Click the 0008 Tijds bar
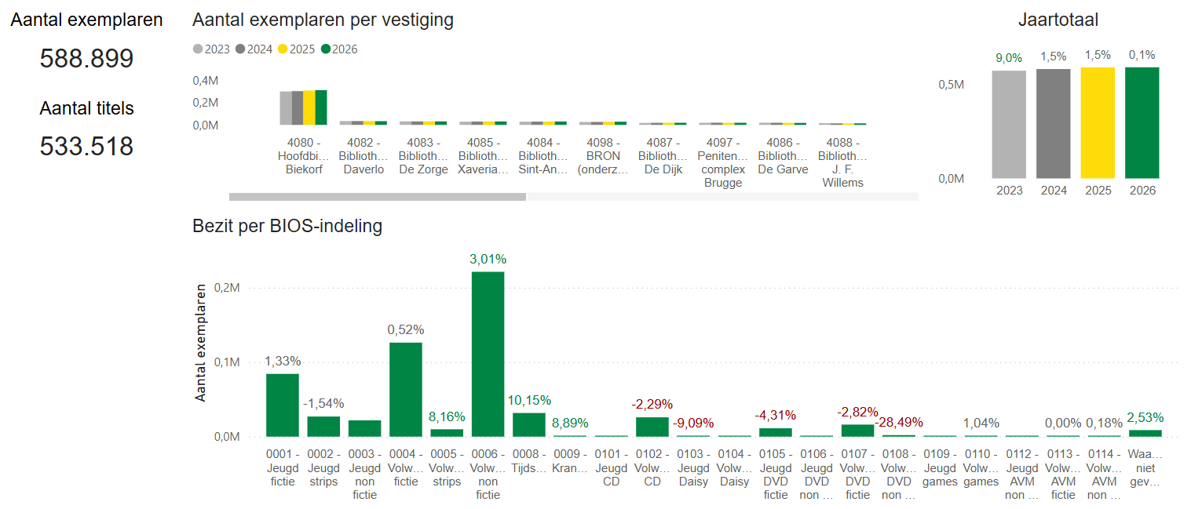Image resolution: width=1191 pixels, height=509 pixels. pos(528,424)
